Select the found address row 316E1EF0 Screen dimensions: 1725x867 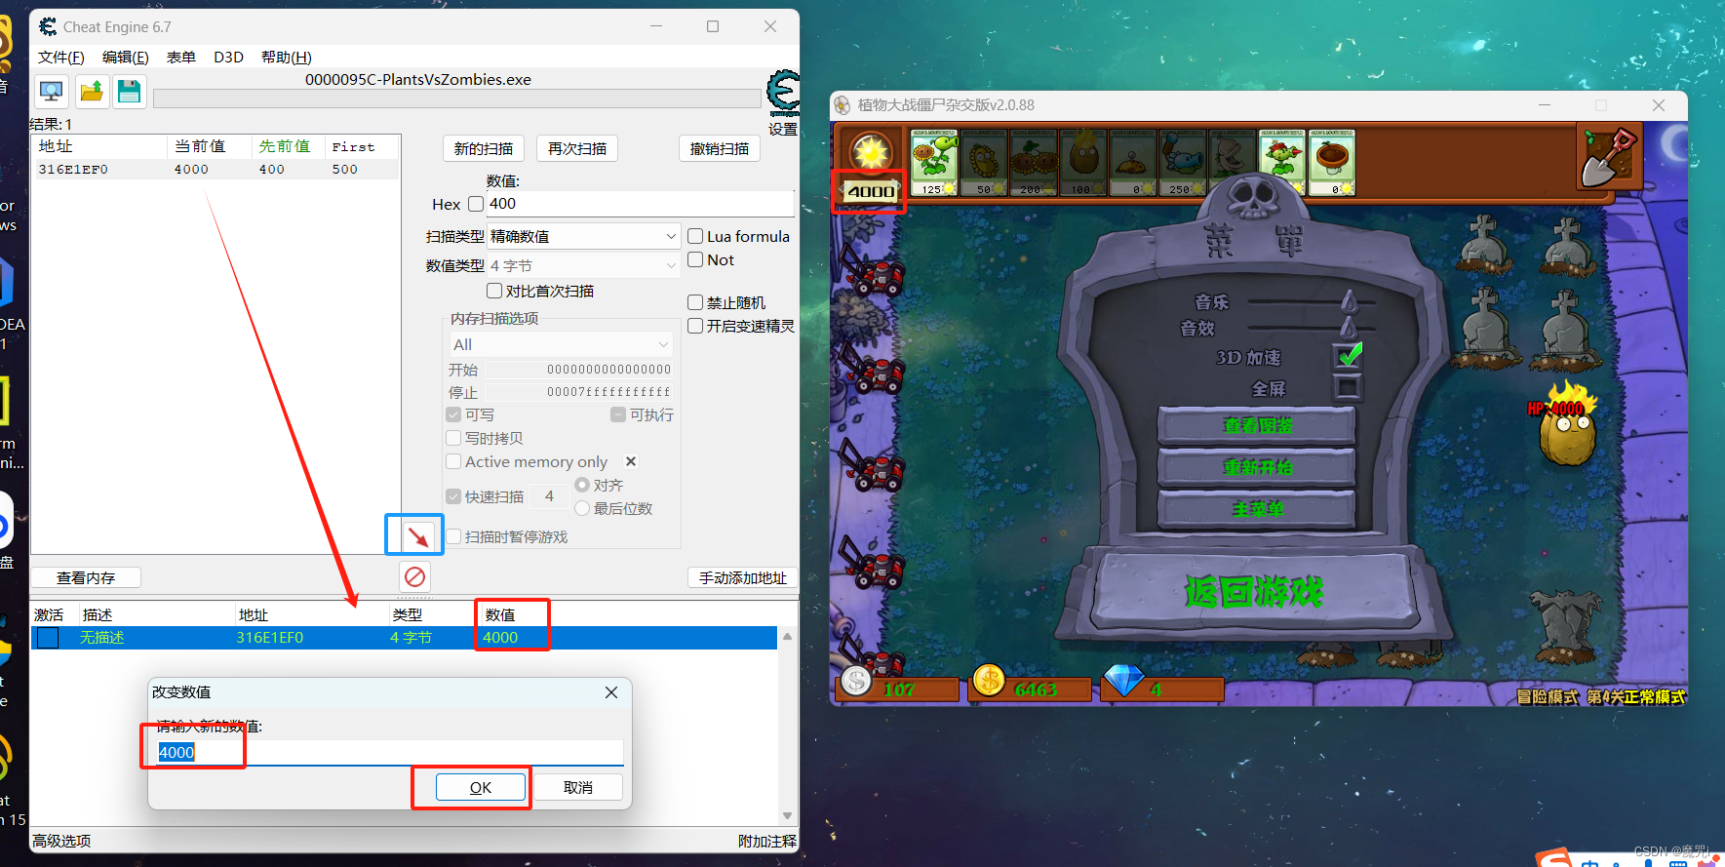click(x=216, y=170)
